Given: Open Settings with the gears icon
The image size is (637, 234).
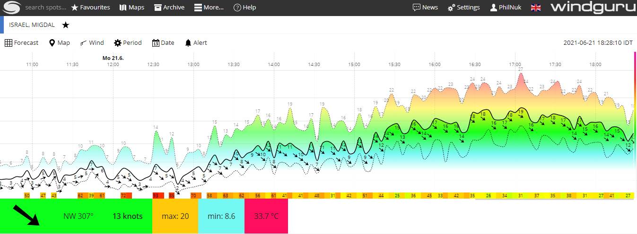Looking at the screenshot, I should (464, 8).
